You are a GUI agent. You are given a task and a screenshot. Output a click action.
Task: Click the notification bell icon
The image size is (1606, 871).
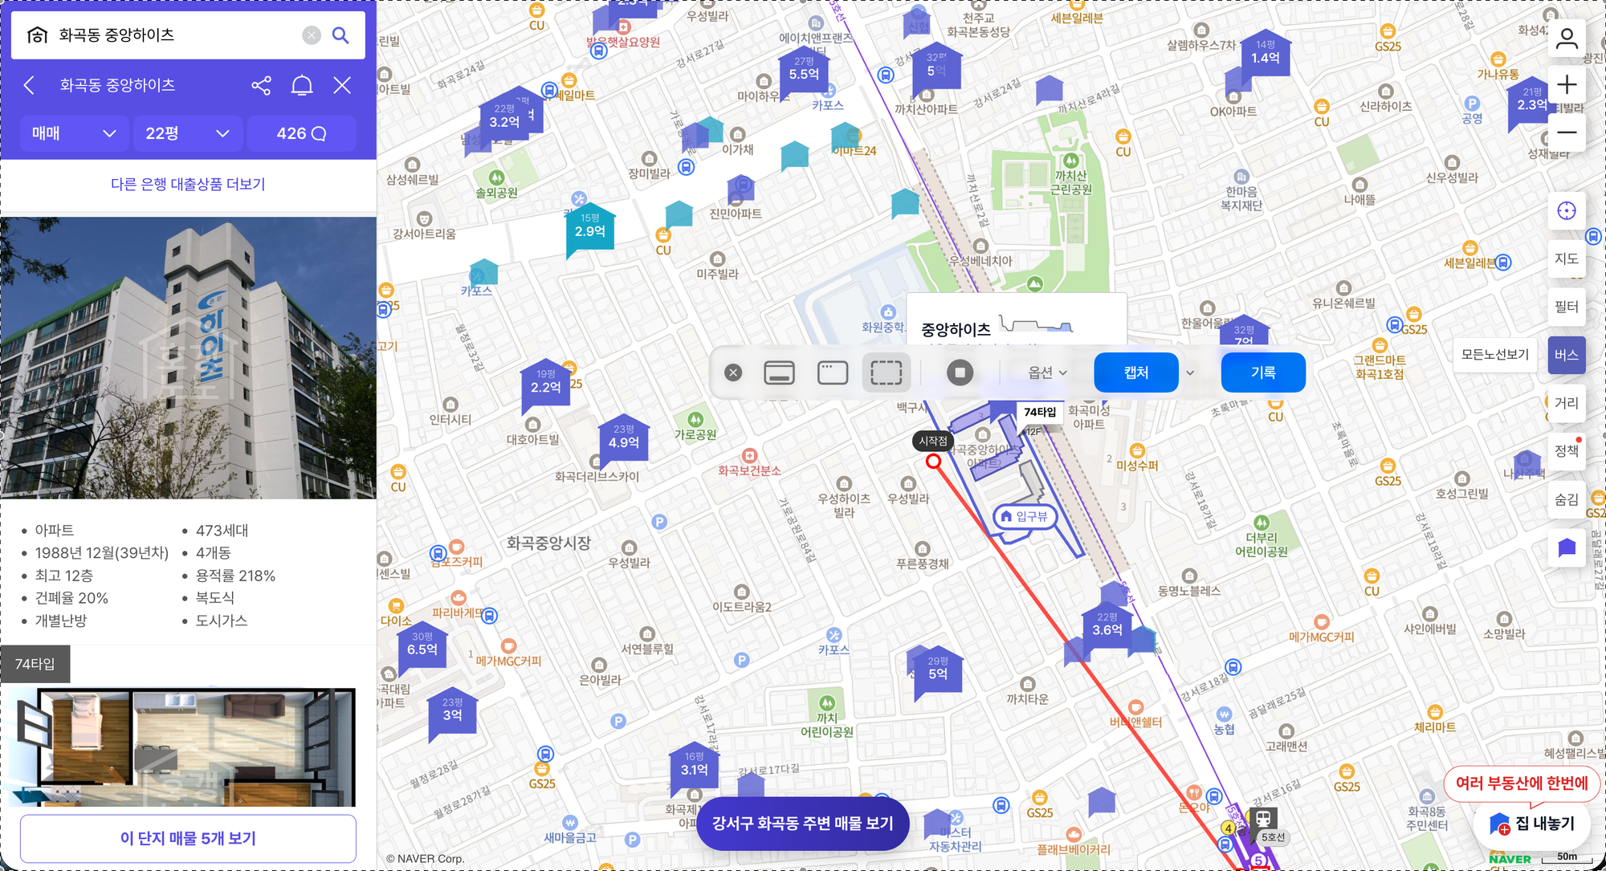click(x=303, y=85)
